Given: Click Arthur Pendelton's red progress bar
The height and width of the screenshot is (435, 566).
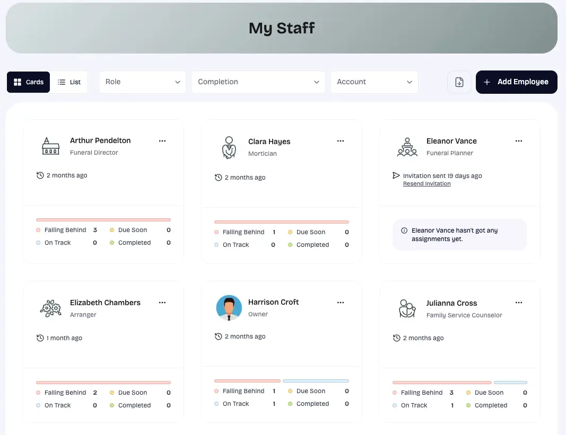Looking at the screenshot, I should tap(103, 220).
